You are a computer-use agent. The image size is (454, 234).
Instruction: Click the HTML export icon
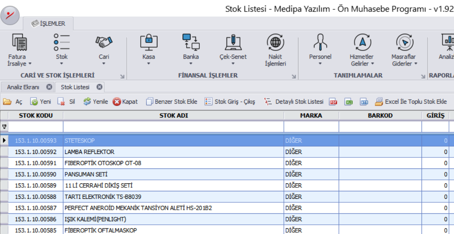(364, 102)
